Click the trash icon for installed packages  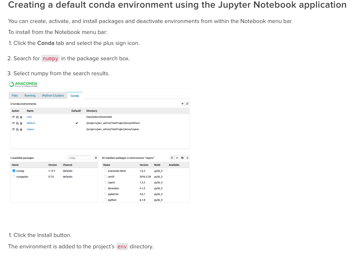tap(187, 158)
